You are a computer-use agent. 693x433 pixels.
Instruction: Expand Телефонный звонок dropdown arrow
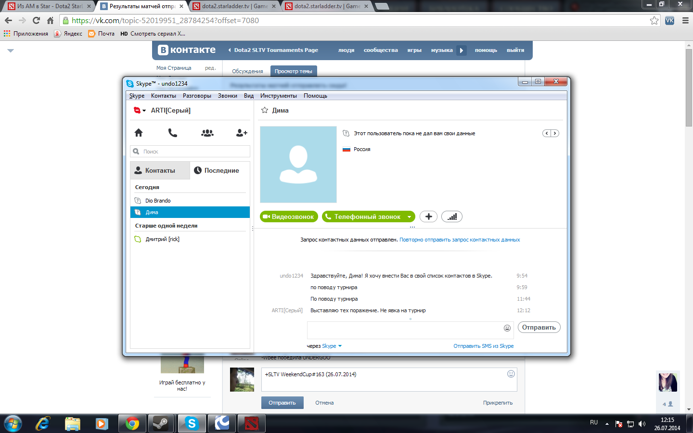pos(409,217)
